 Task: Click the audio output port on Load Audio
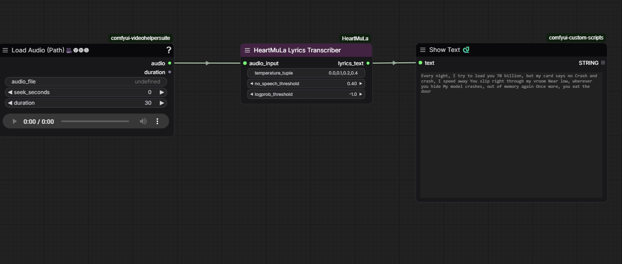(170, 63)
